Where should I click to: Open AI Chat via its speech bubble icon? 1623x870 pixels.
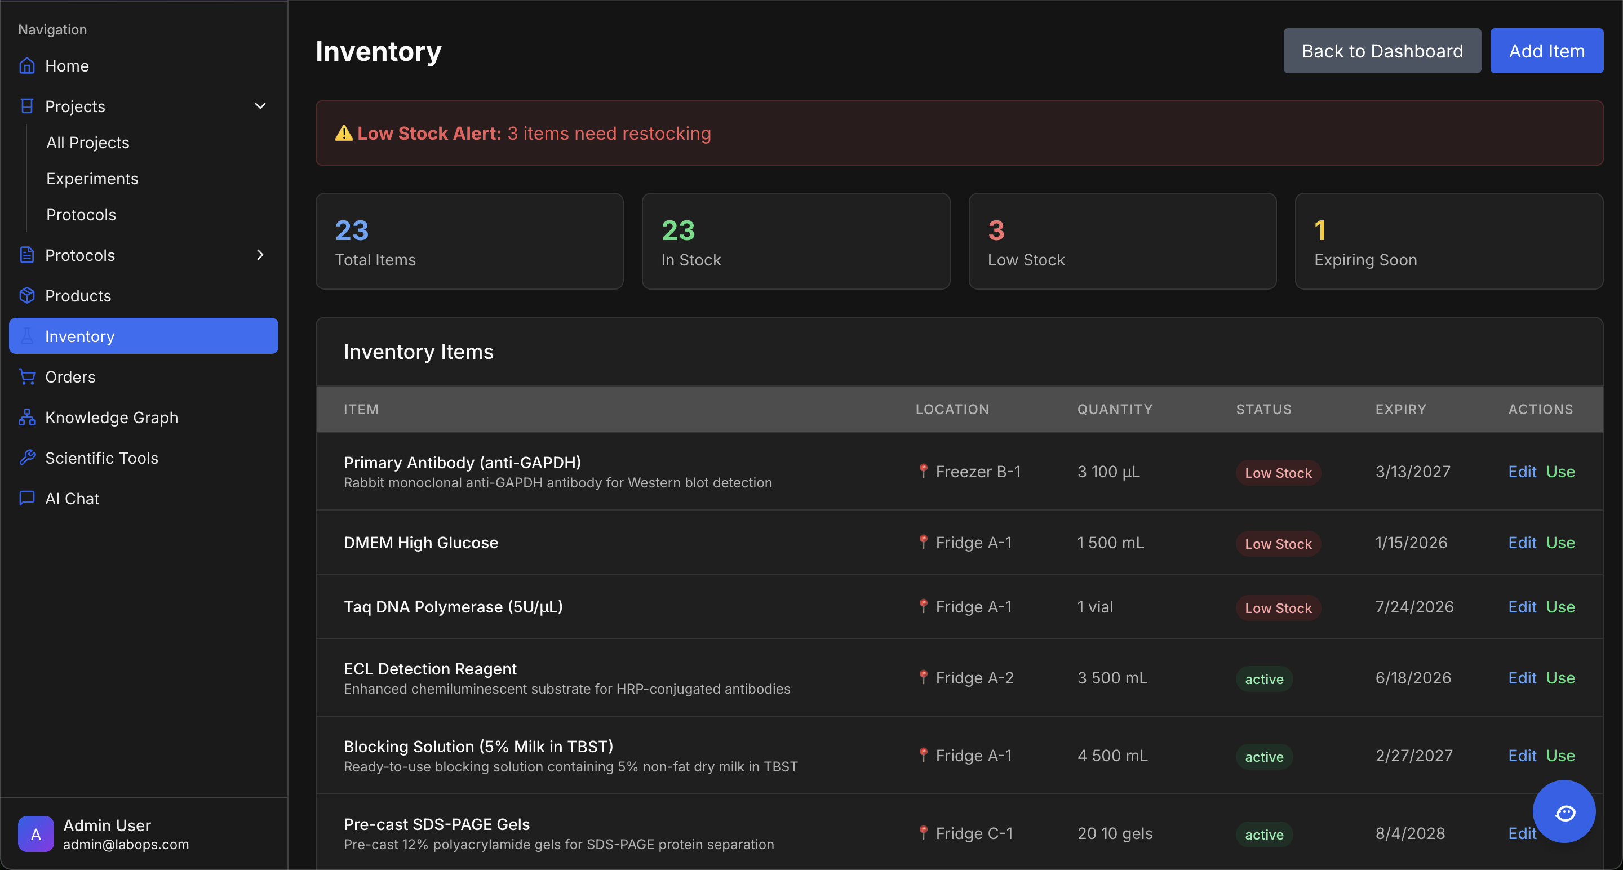coord(27,498)
